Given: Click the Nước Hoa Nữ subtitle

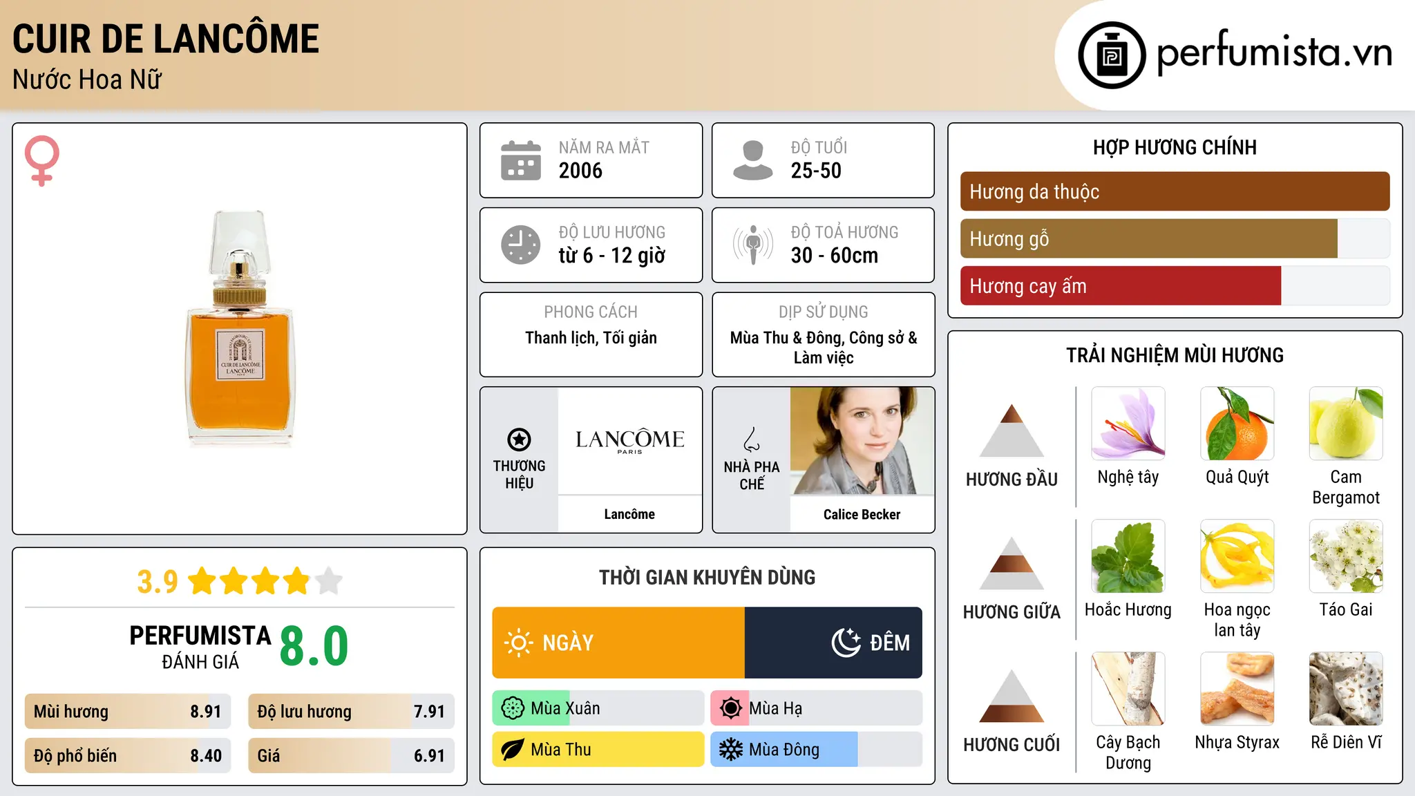Looking at the screenshot, I should click(x=87, y=79).
